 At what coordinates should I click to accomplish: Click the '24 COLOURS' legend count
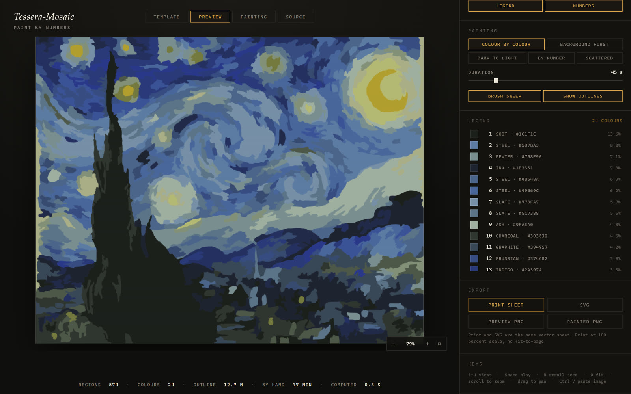[x=607, y=121]
